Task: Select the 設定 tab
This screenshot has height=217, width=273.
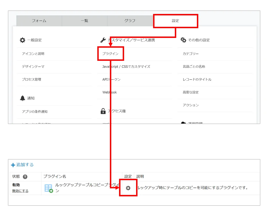Action: coord(175,21)
